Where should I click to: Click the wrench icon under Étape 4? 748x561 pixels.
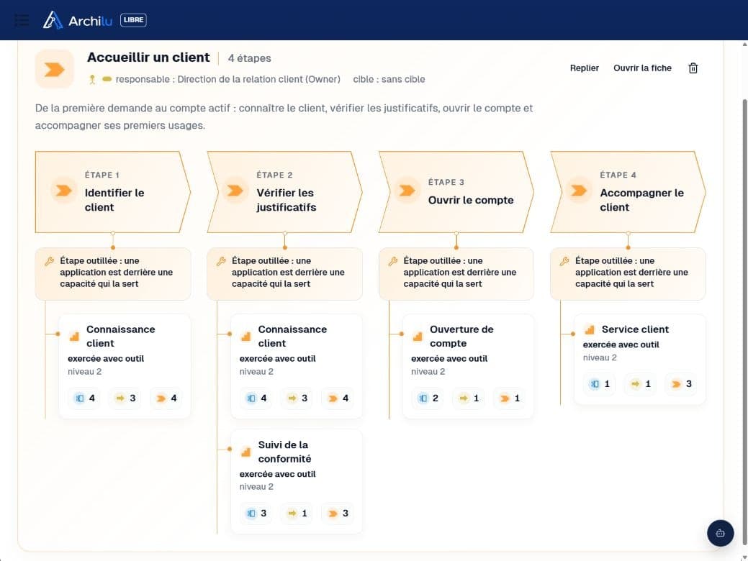click(x=564, y=261)
